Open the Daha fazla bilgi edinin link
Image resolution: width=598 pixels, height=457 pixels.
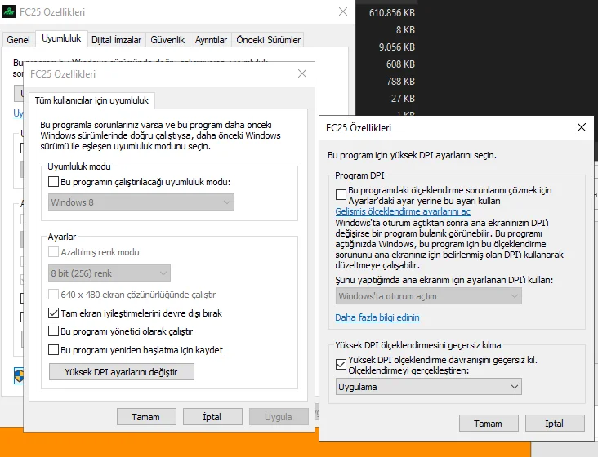377,317
